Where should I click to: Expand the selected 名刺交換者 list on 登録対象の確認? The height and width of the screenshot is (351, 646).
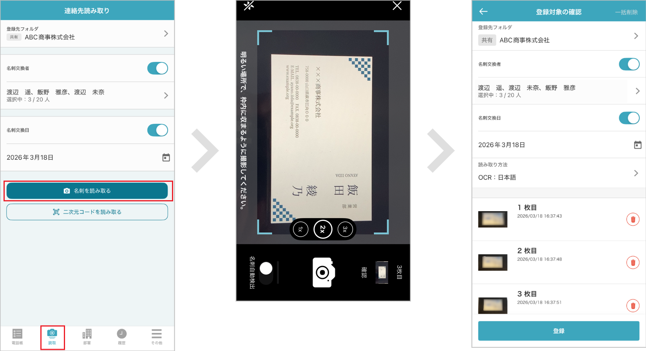[x=637, y=91]
